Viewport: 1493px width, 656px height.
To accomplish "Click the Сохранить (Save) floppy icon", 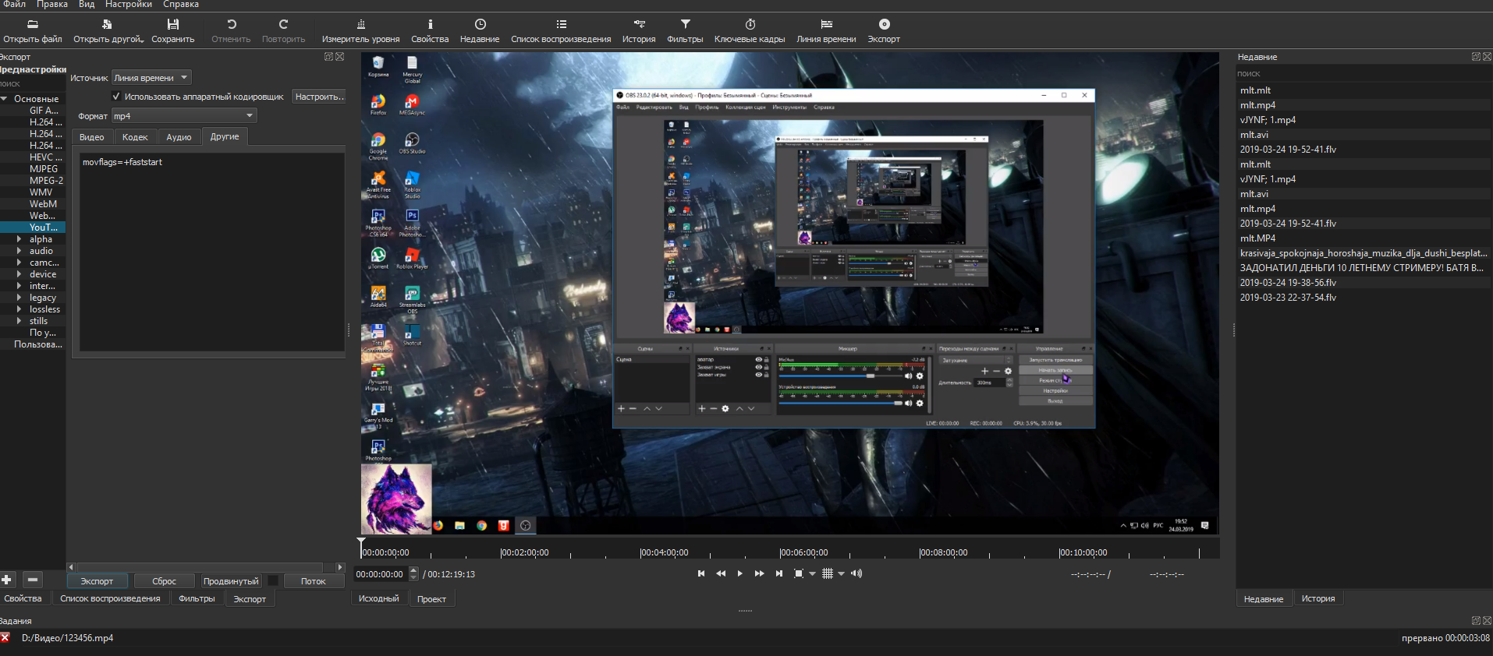I will coord(172,30).
